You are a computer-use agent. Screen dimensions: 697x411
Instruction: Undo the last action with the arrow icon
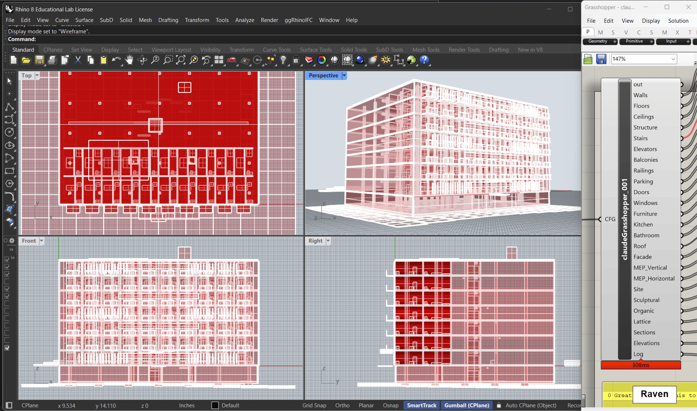116,60
